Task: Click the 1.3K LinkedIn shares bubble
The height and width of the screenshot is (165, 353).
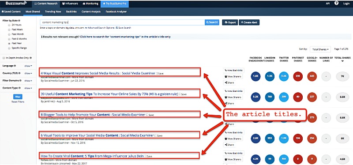Action: point(270,76)
